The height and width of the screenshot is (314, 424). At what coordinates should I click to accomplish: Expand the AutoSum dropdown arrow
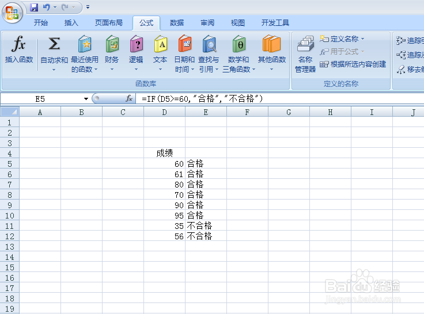54,70
